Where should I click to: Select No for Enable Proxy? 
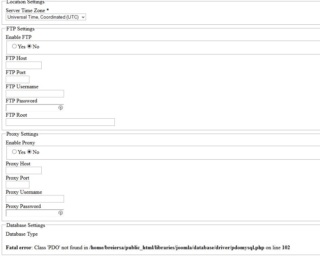29,151
